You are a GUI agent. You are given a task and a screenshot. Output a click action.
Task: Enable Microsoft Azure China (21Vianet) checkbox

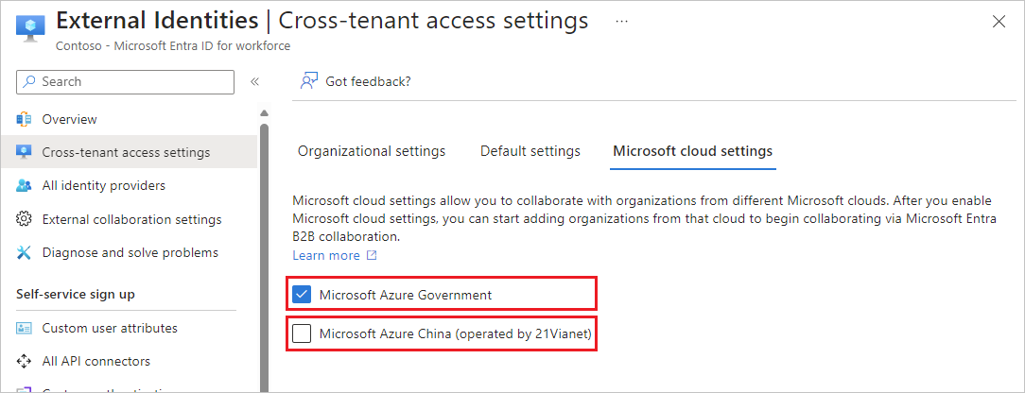pyautogui.click(x=302, y=333)
